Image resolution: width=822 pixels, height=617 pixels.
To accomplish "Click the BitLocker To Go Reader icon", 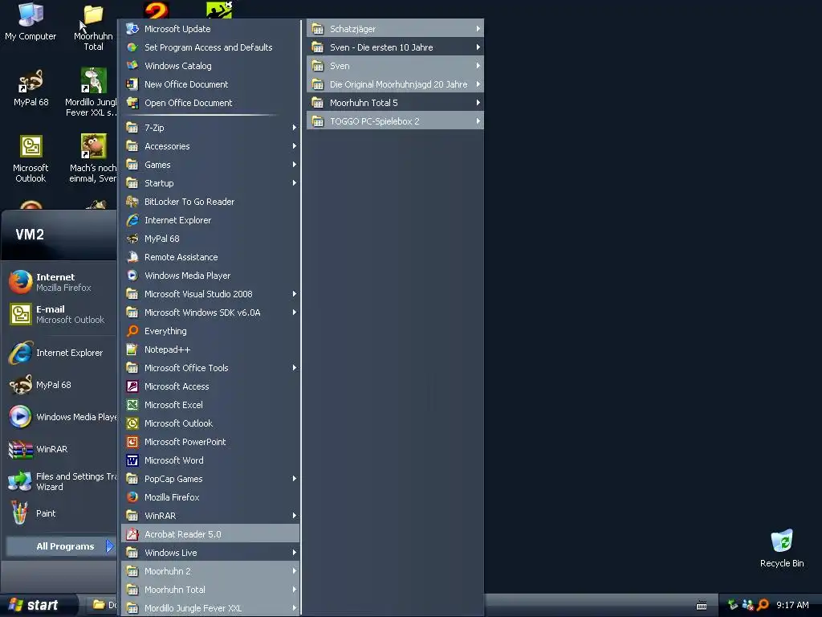I will click(x=132, y=202).
